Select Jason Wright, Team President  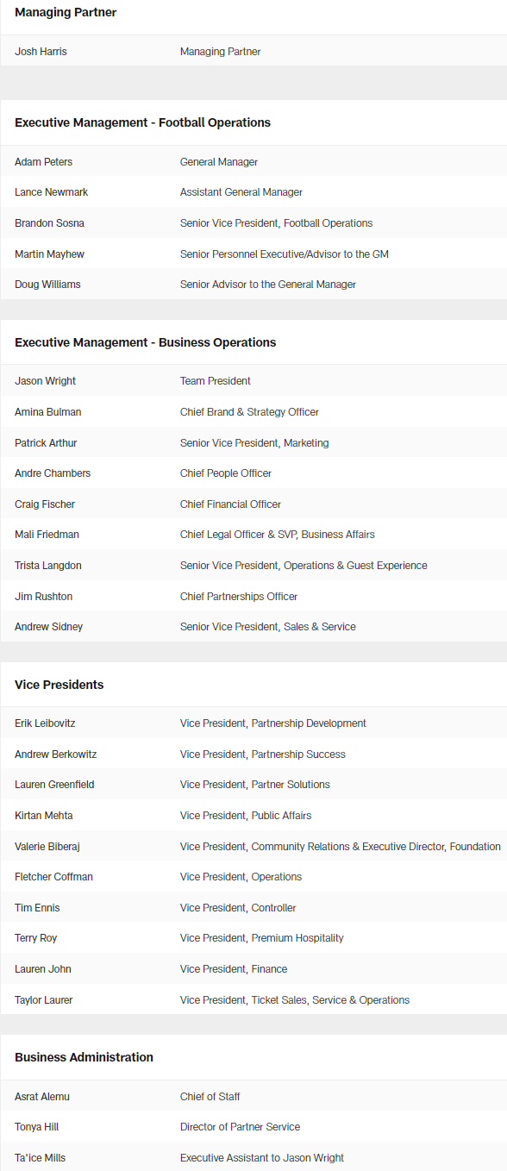pos(253,381)
